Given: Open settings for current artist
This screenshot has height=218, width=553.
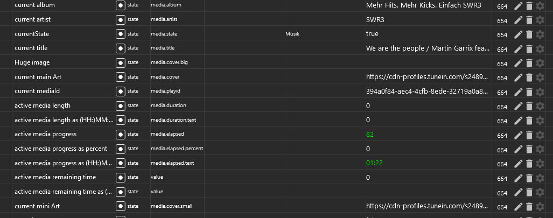Looking at the screenshot, I should click(540, 20).
